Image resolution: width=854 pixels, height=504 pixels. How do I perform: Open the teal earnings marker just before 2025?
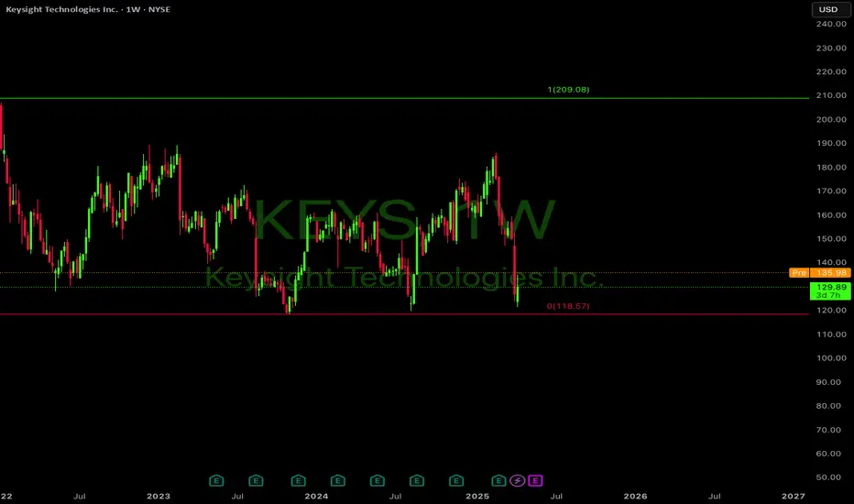456,480
